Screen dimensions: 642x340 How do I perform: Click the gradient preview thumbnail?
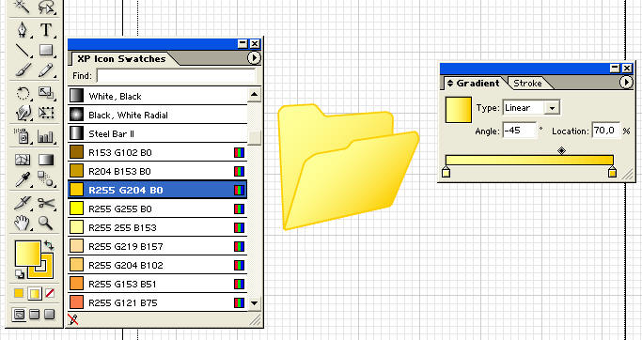[459, 110]
